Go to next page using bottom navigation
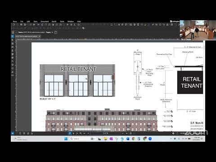This screenshot has width=216, height=162. pos(123,133)
